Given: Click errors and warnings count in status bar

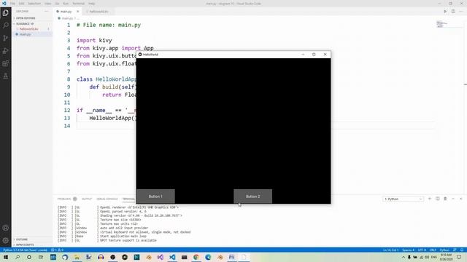Looking at the screenshot, I should pyautogui.click(x=57, y=250).
